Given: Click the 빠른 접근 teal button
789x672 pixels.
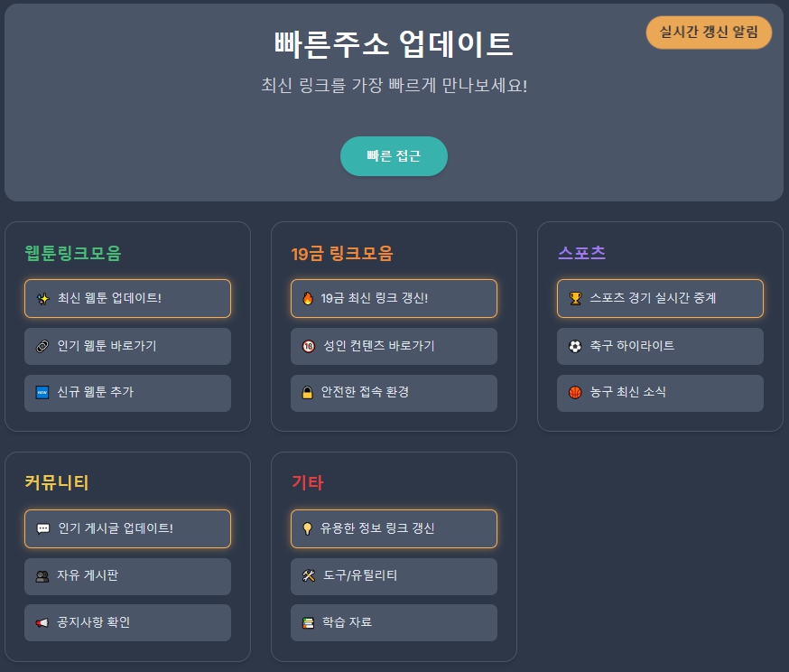Looking at the screenshot, I should click(x=394, y=156).
